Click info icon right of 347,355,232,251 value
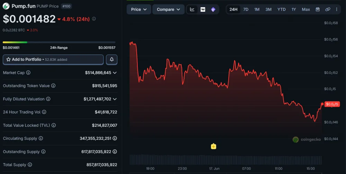This screenshot has width=346, height=174. [x=115, y=138]
